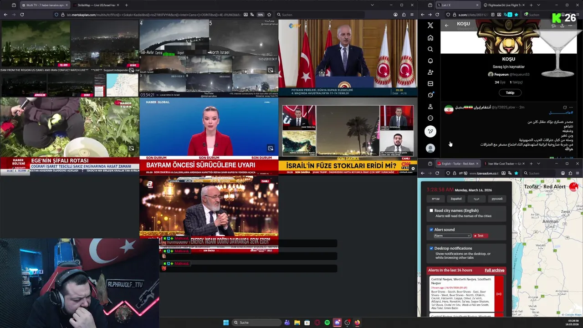Image resolution: width=583 pixels, height=328 pixels.
Task: Open Multi TV browser extensions icon
Action: pos(404,15)
